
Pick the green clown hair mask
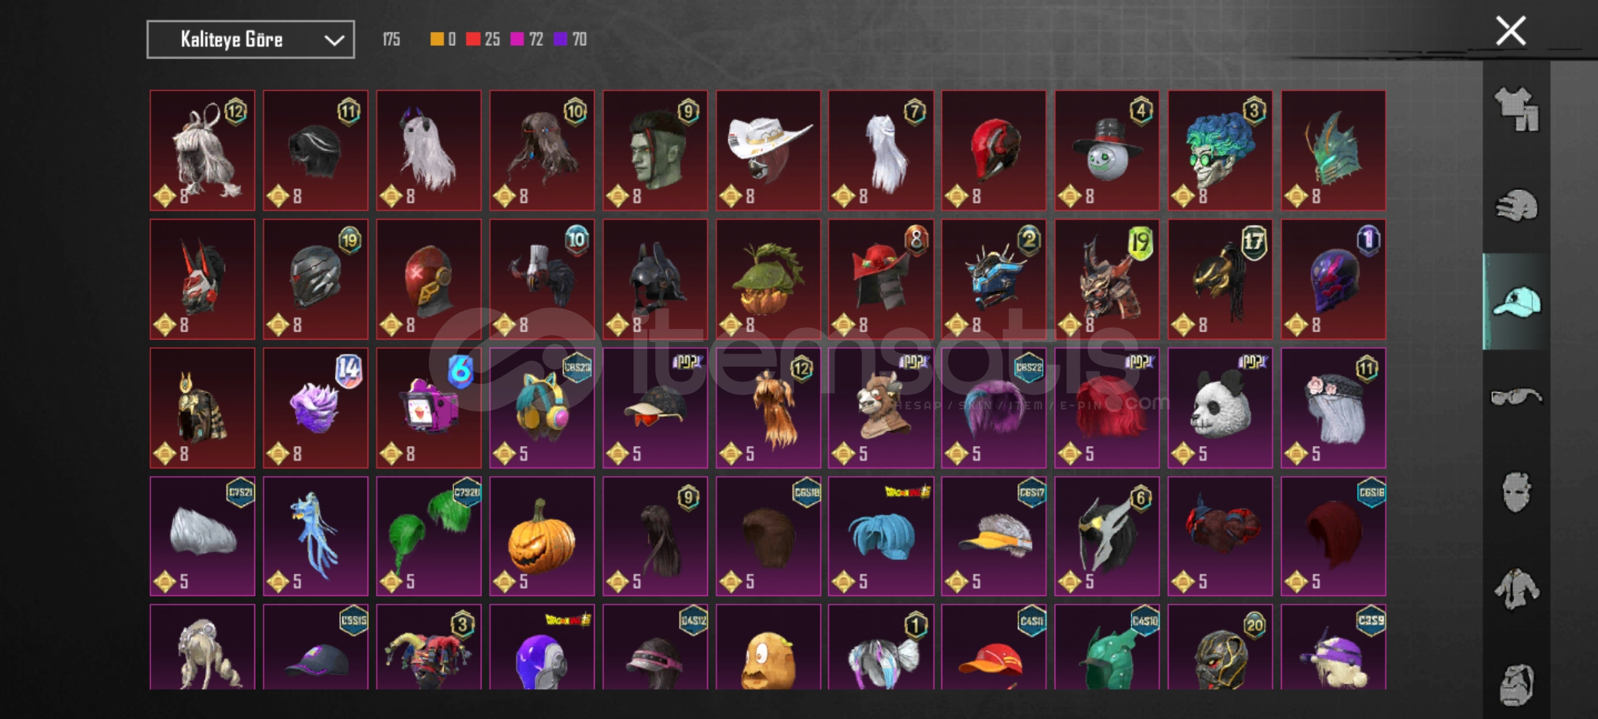click(x=1220, y=150)
